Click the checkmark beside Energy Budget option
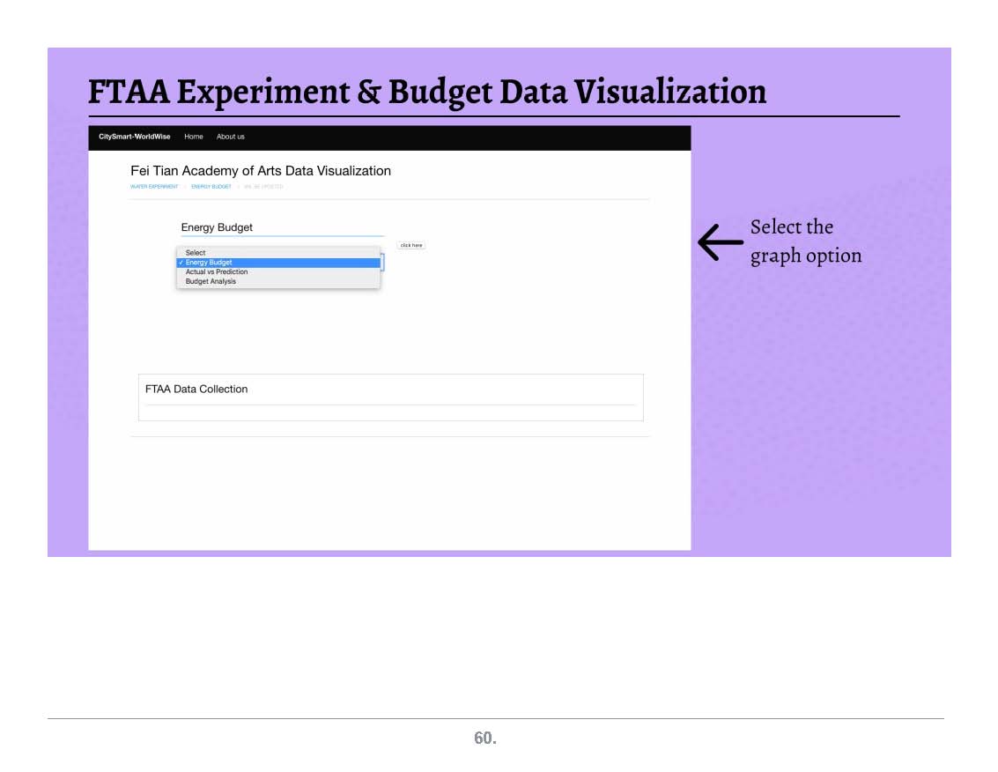Image resolution: width=998 pixels, height=772 pixels. [x=181, y=263]
